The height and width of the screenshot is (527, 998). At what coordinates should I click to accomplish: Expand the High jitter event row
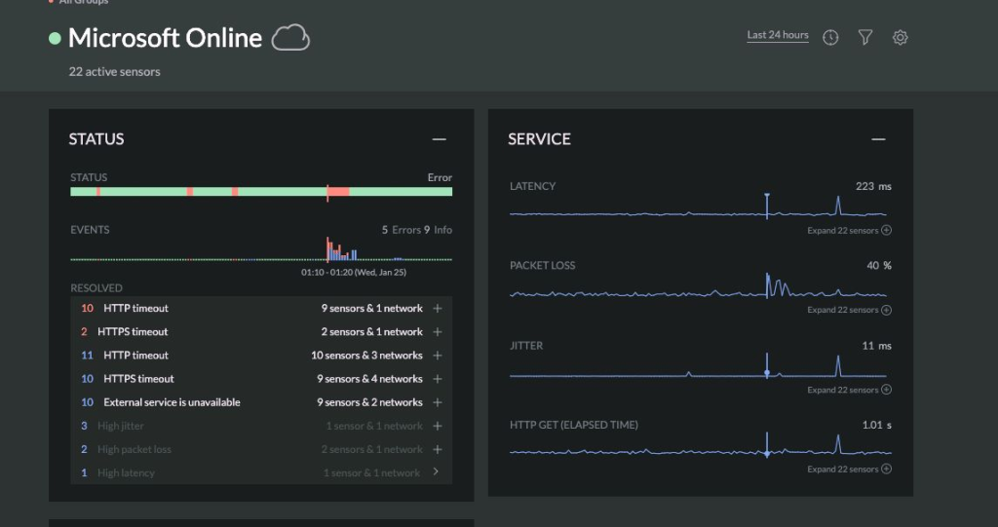point(437,426)
